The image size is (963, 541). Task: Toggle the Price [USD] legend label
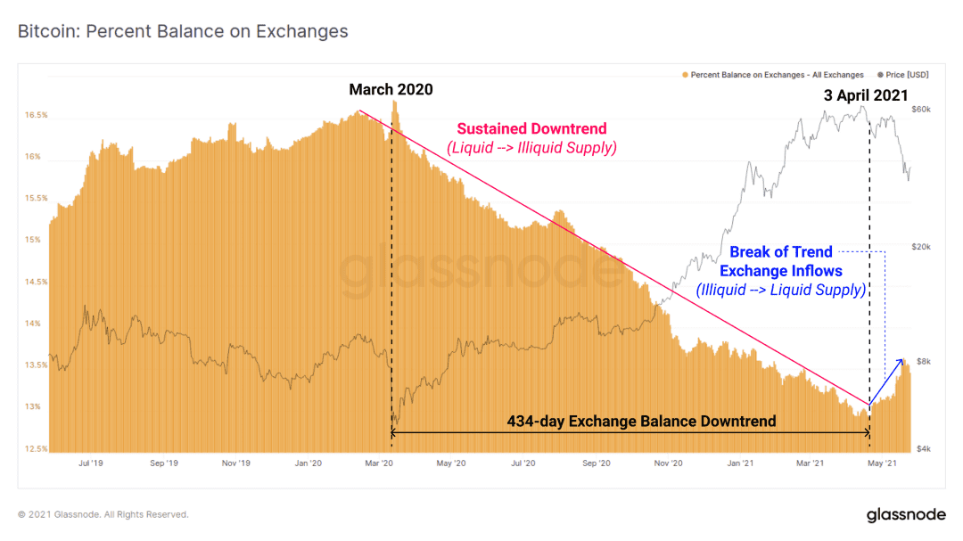click(907, 75)
